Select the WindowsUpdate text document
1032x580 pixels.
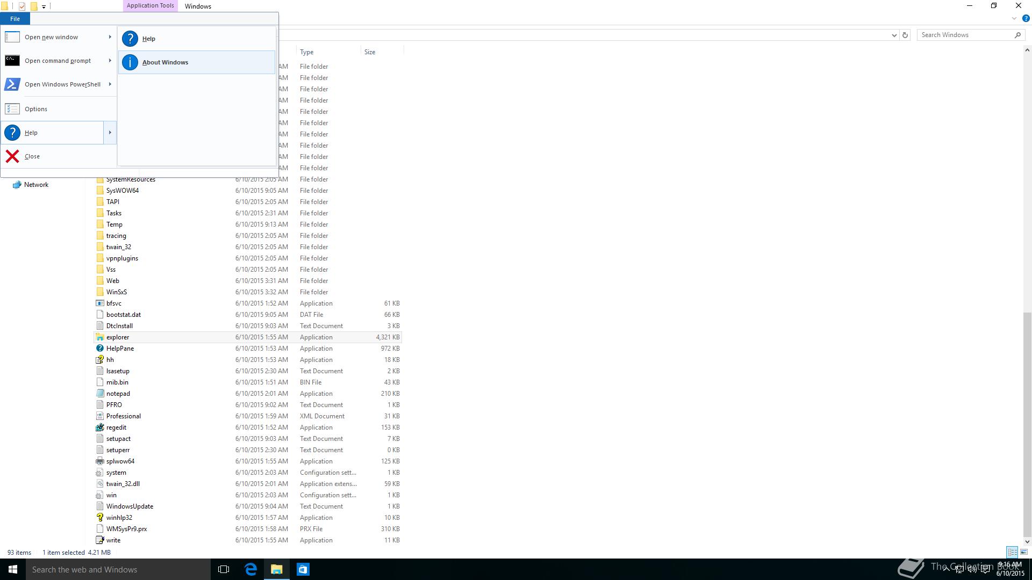pos(130,506)
